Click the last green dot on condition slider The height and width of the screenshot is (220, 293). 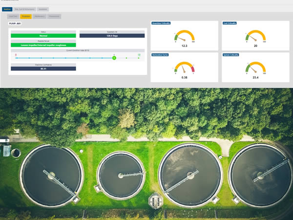click(139, 58)
